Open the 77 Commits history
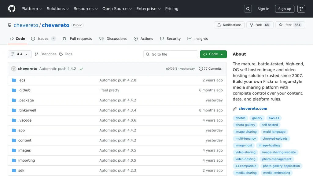 [x=210, y=69]
